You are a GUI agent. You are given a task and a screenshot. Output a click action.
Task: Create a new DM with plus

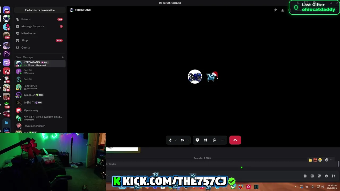(63, 57)
